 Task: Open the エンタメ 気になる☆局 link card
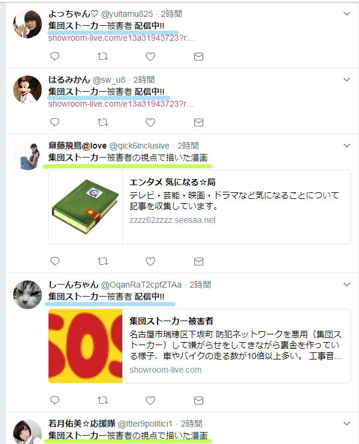[x=200, y=207]
